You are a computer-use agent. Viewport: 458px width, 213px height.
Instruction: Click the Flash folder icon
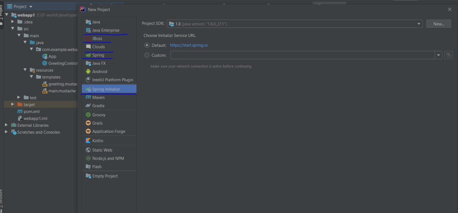(88, 166)
